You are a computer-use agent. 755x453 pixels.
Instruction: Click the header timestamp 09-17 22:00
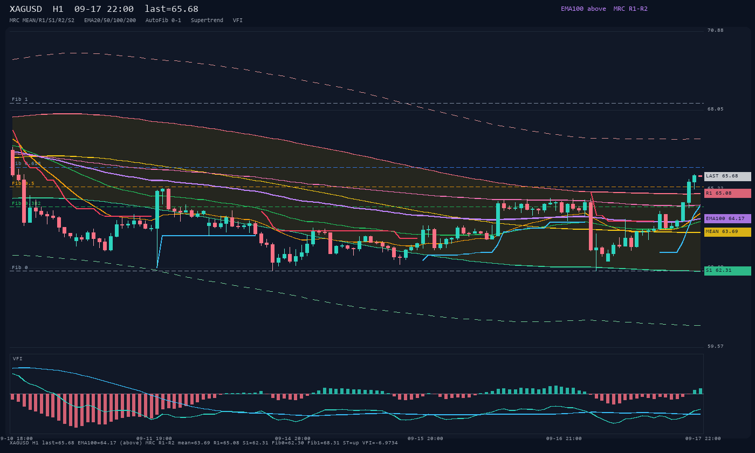pyautogui.click(x=104, y=9)
